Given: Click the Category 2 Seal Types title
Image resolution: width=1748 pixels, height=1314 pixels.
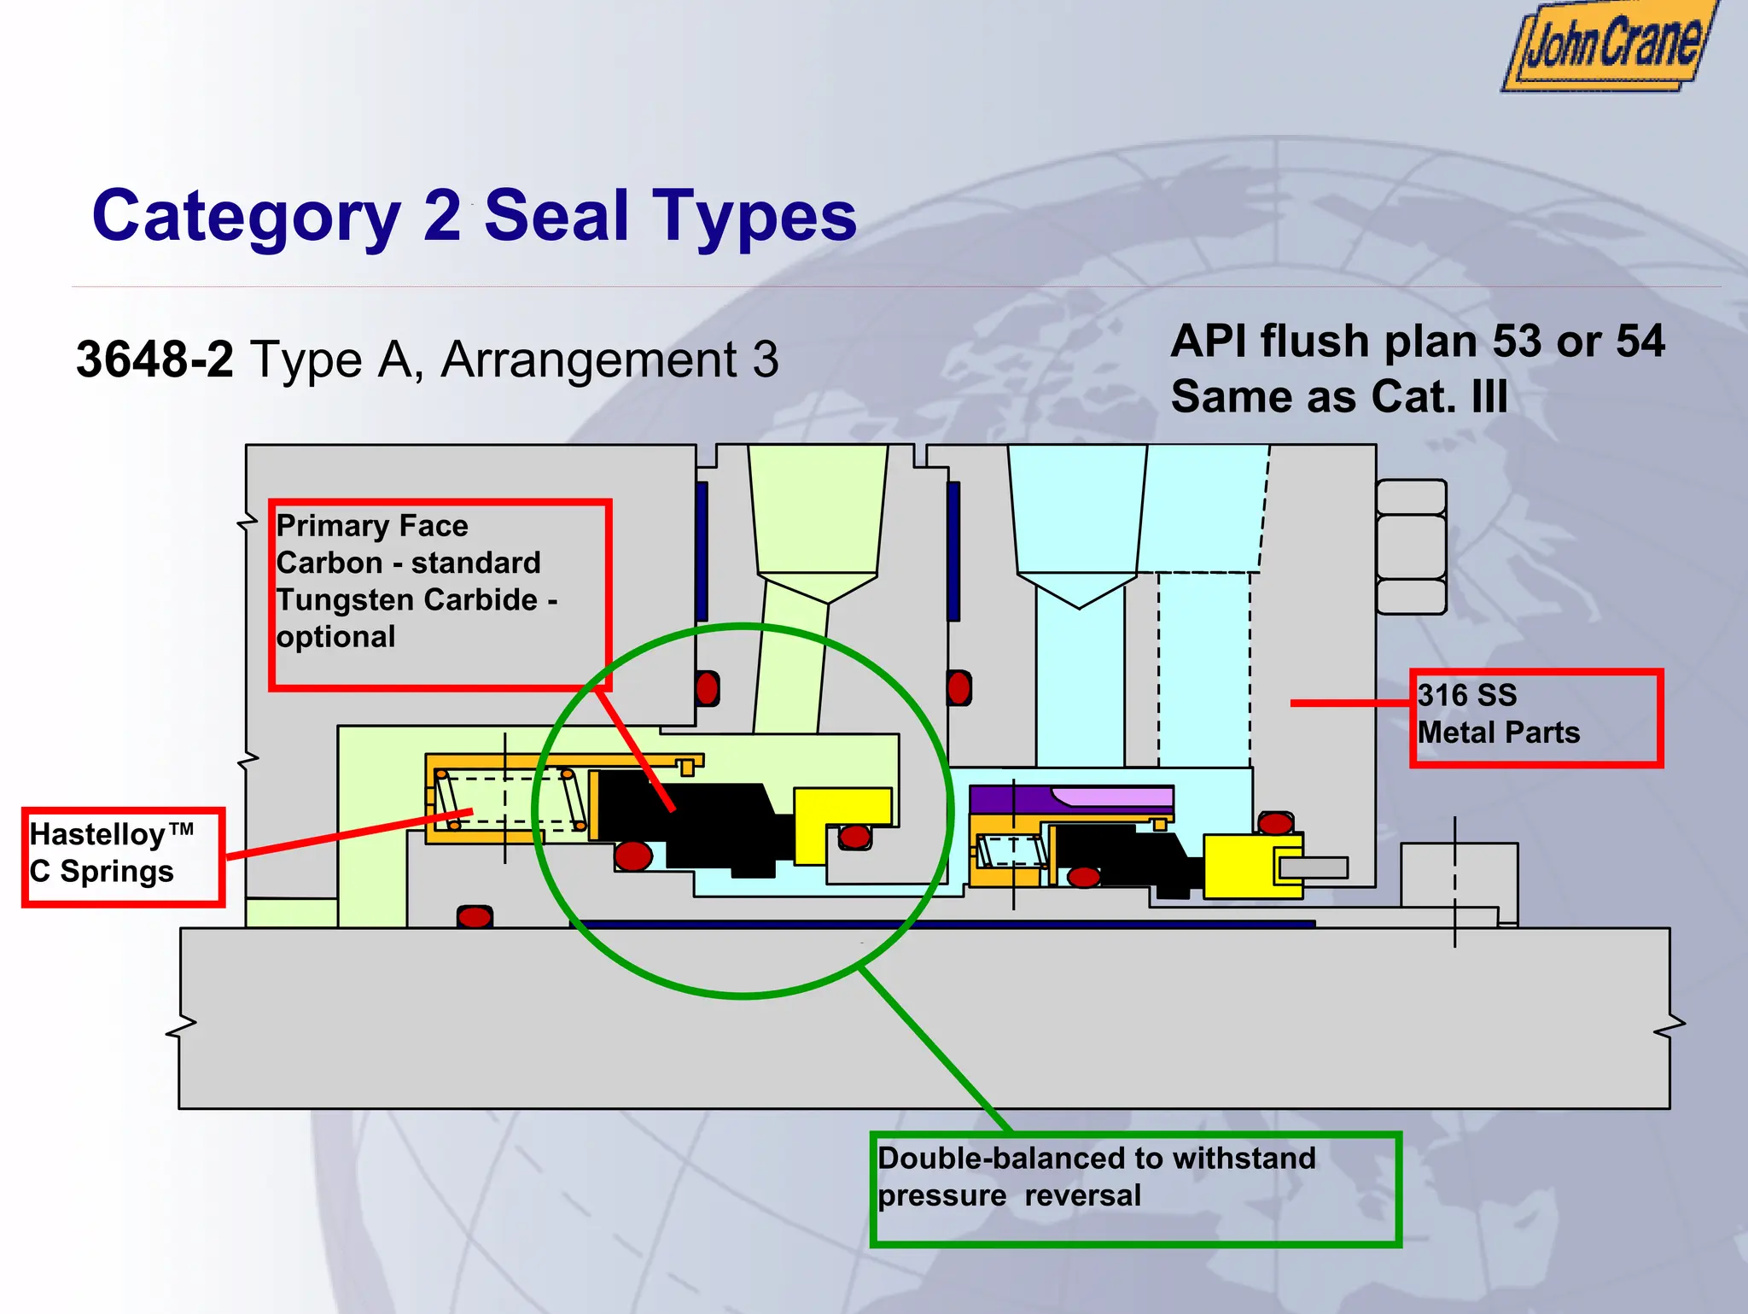Looking at the screenshot, I should (474, 215).
